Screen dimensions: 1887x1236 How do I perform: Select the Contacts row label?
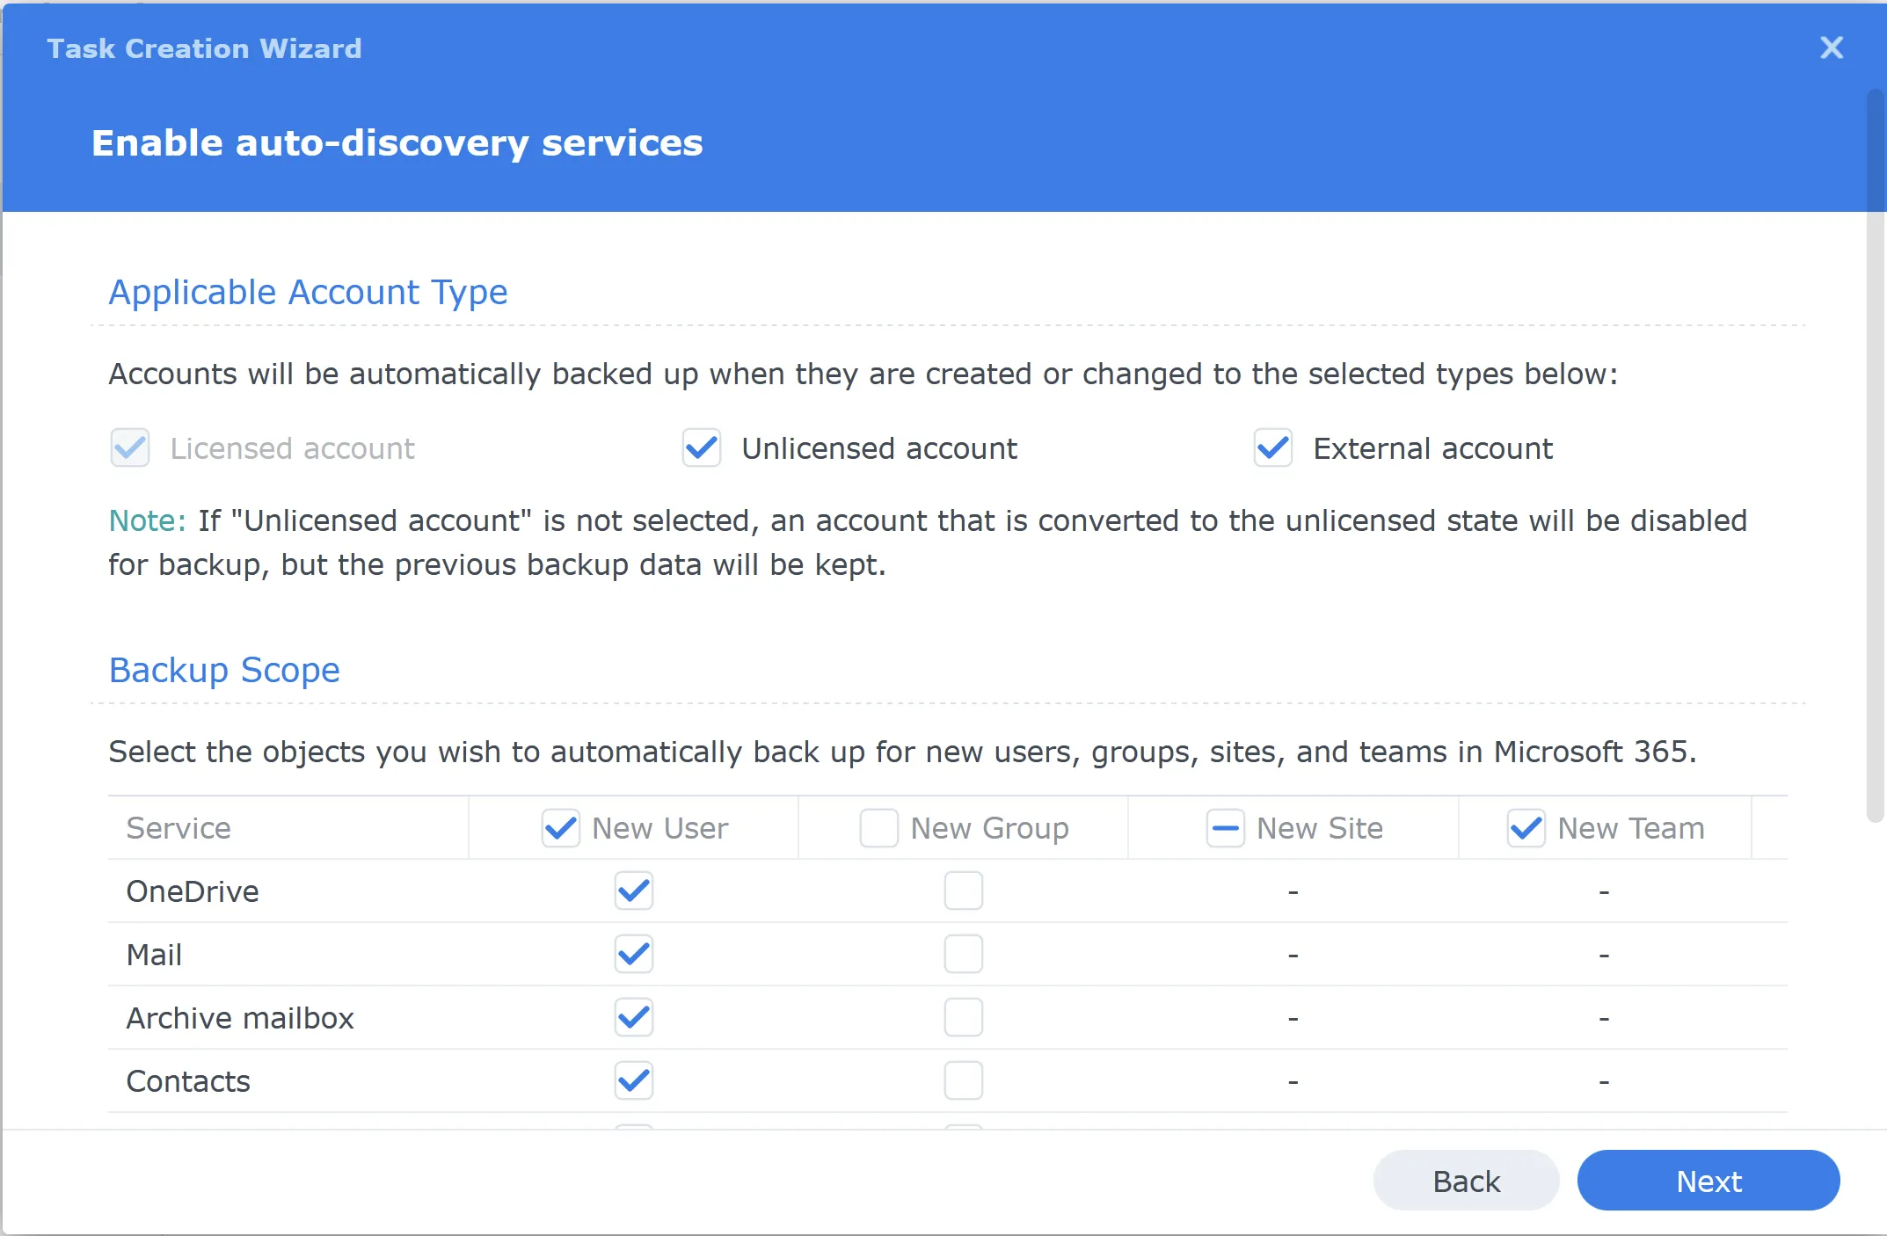click(x=188, y=1081)
